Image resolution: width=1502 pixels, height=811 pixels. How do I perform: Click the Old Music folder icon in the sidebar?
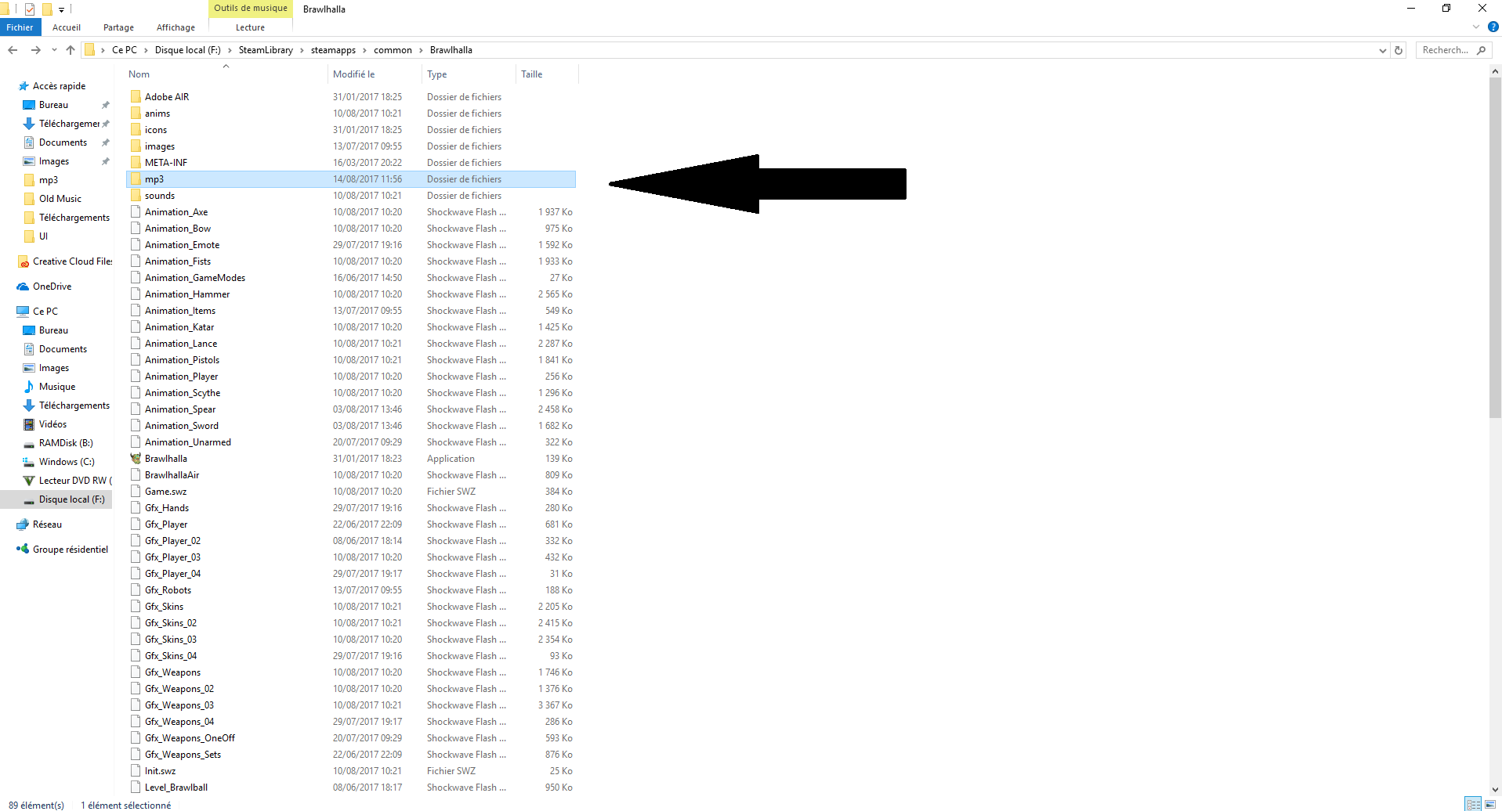pos(29,199)
